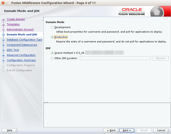Click the End Of Configuration step text
The height and width of the screenshot is (134, 171).
(20, 70)
